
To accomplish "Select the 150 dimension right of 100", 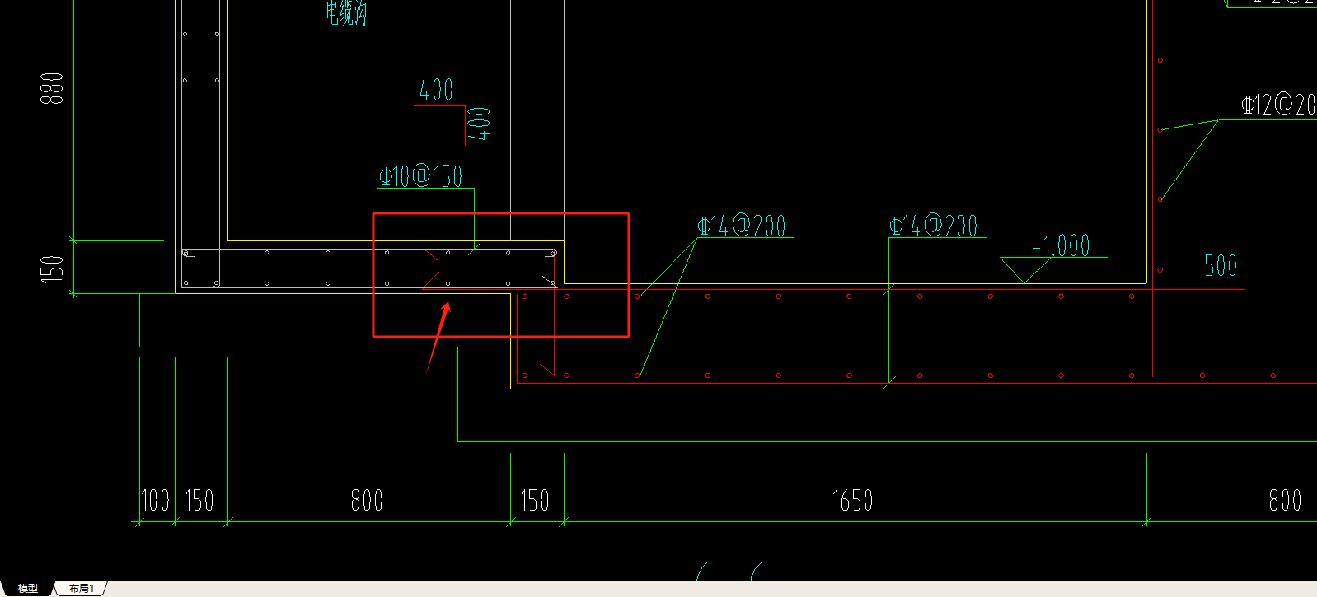I will tap(199, 500).
